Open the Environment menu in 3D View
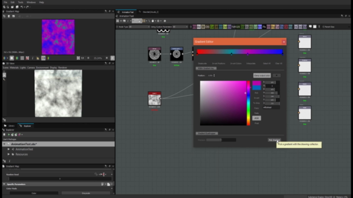353x198 pixels. tap(42, 68)
